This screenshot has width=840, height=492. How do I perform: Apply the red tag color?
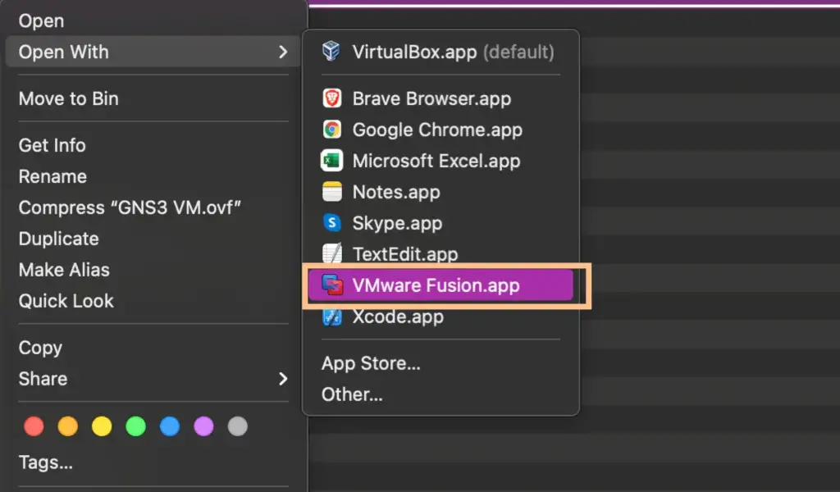[34, 426]
